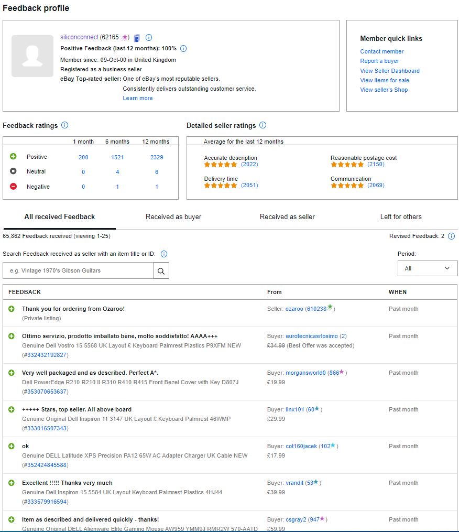Image resolution: width=459 pixels, height=532 pixels.
Task: Open item number 333579916594 link
Action: [x=47, y=502]
